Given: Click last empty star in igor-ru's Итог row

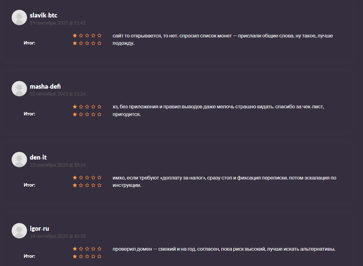Looking at the screenshot, I should pyautogui.click(x=99, y=256).
